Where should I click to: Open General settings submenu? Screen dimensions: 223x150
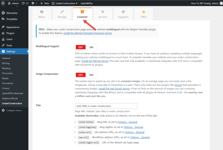coord(6,58)
